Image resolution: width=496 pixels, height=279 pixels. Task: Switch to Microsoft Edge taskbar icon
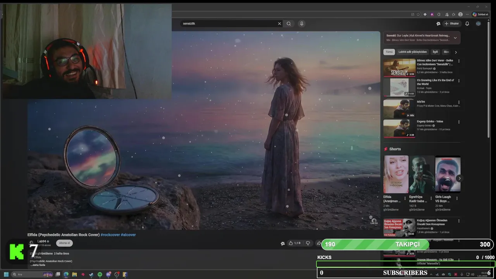point(66,274)
